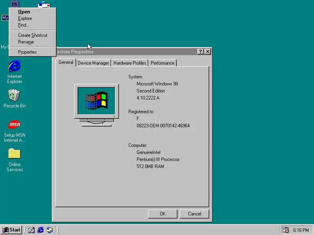The width and height of the screenshot is (314, 235).
Task: Choose Rename from the context menu
Action: [x=33, y=42]
